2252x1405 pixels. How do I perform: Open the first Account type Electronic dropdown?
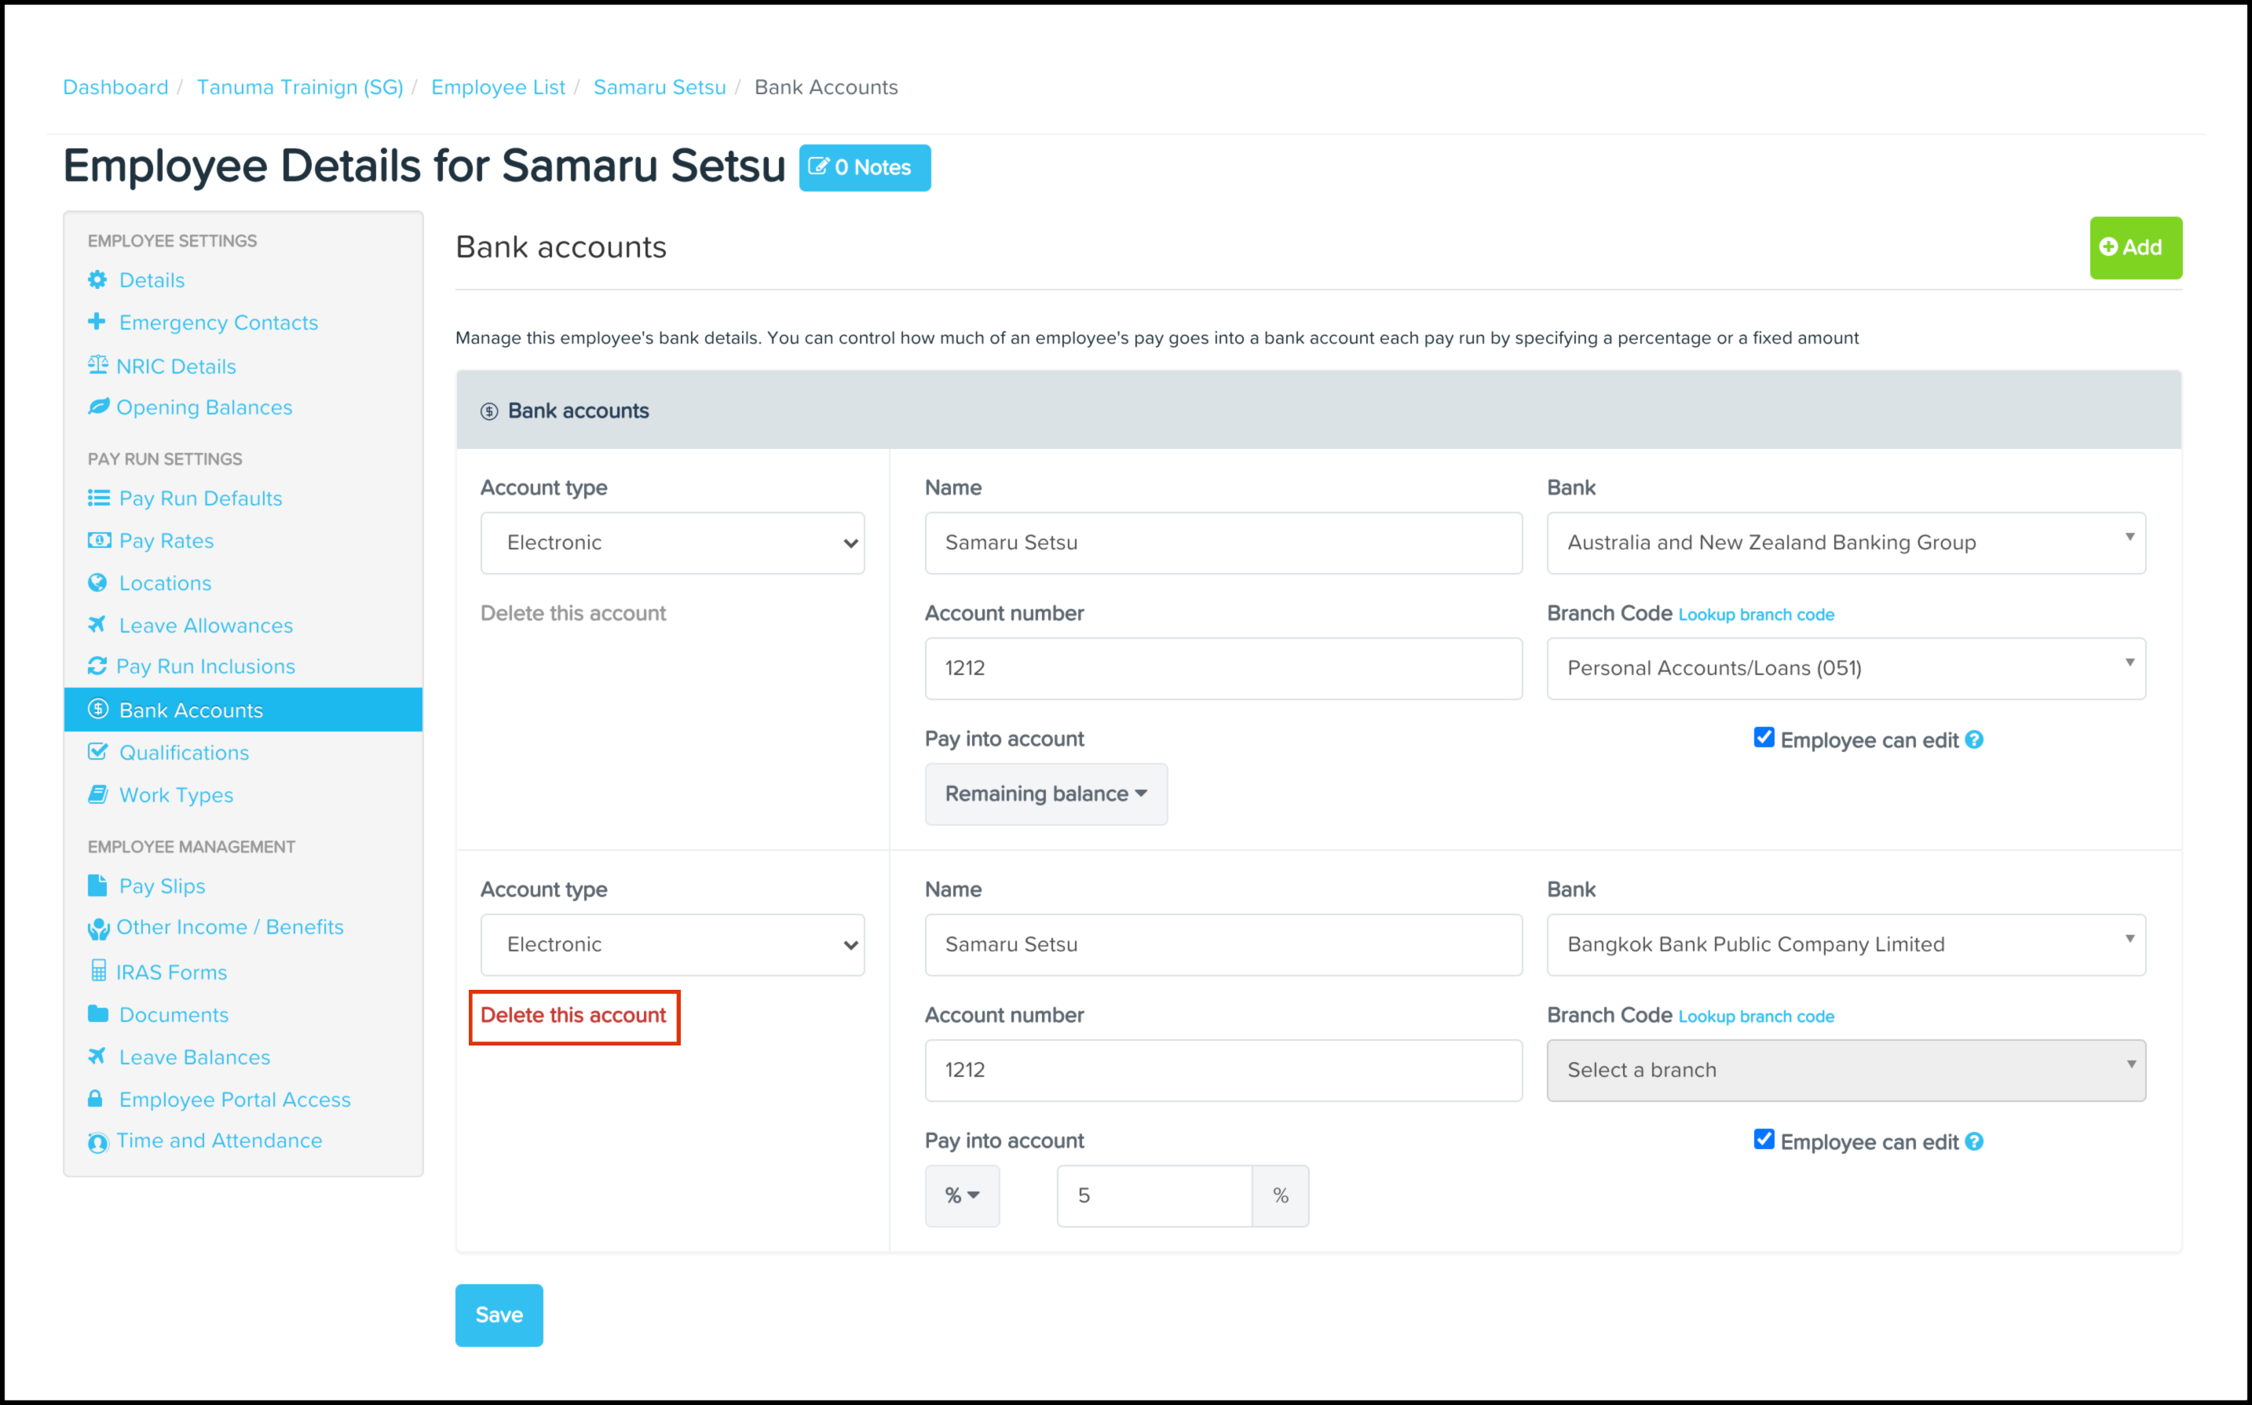[x=672, y=542]
